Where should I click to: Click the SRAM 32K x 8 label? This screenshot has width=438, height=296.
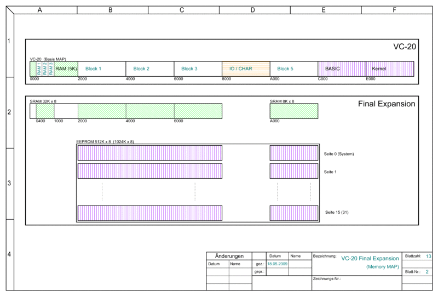click(x=43, y=101)
